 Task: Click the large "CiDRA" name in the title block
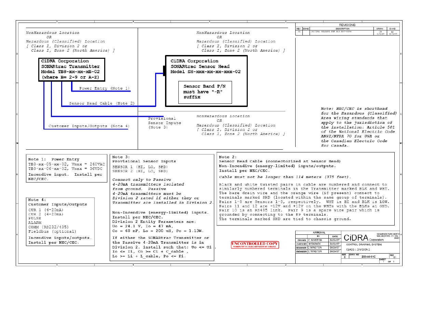tap(356, 238)
